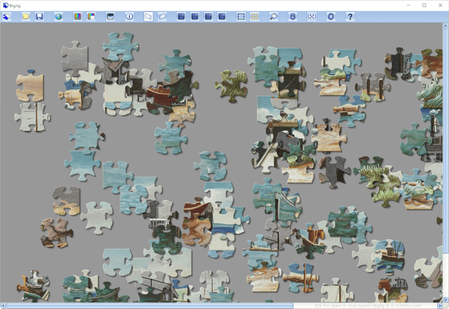Click the last blue box tray icon
The image size is (449, 309).
222,17
